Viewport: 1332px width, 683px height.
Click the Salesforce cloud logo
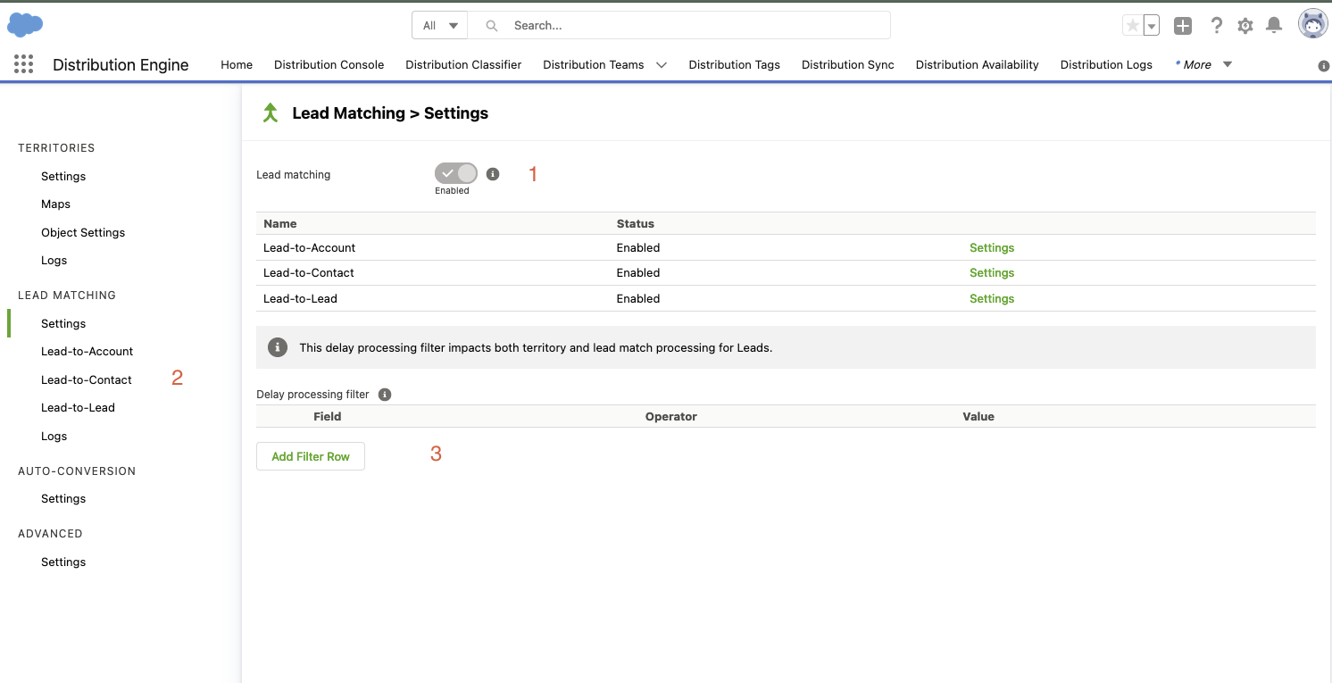point(25,25)
